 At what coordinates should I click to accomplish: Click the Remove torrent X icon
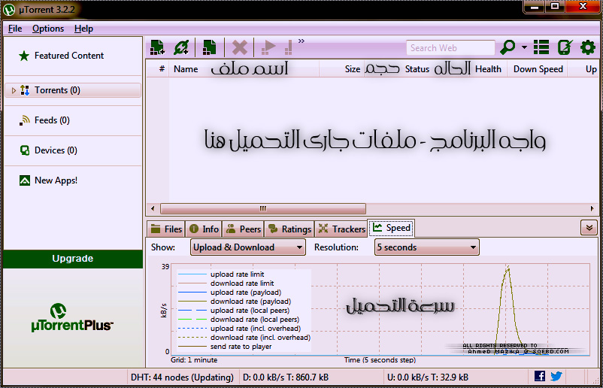point(240,47)
